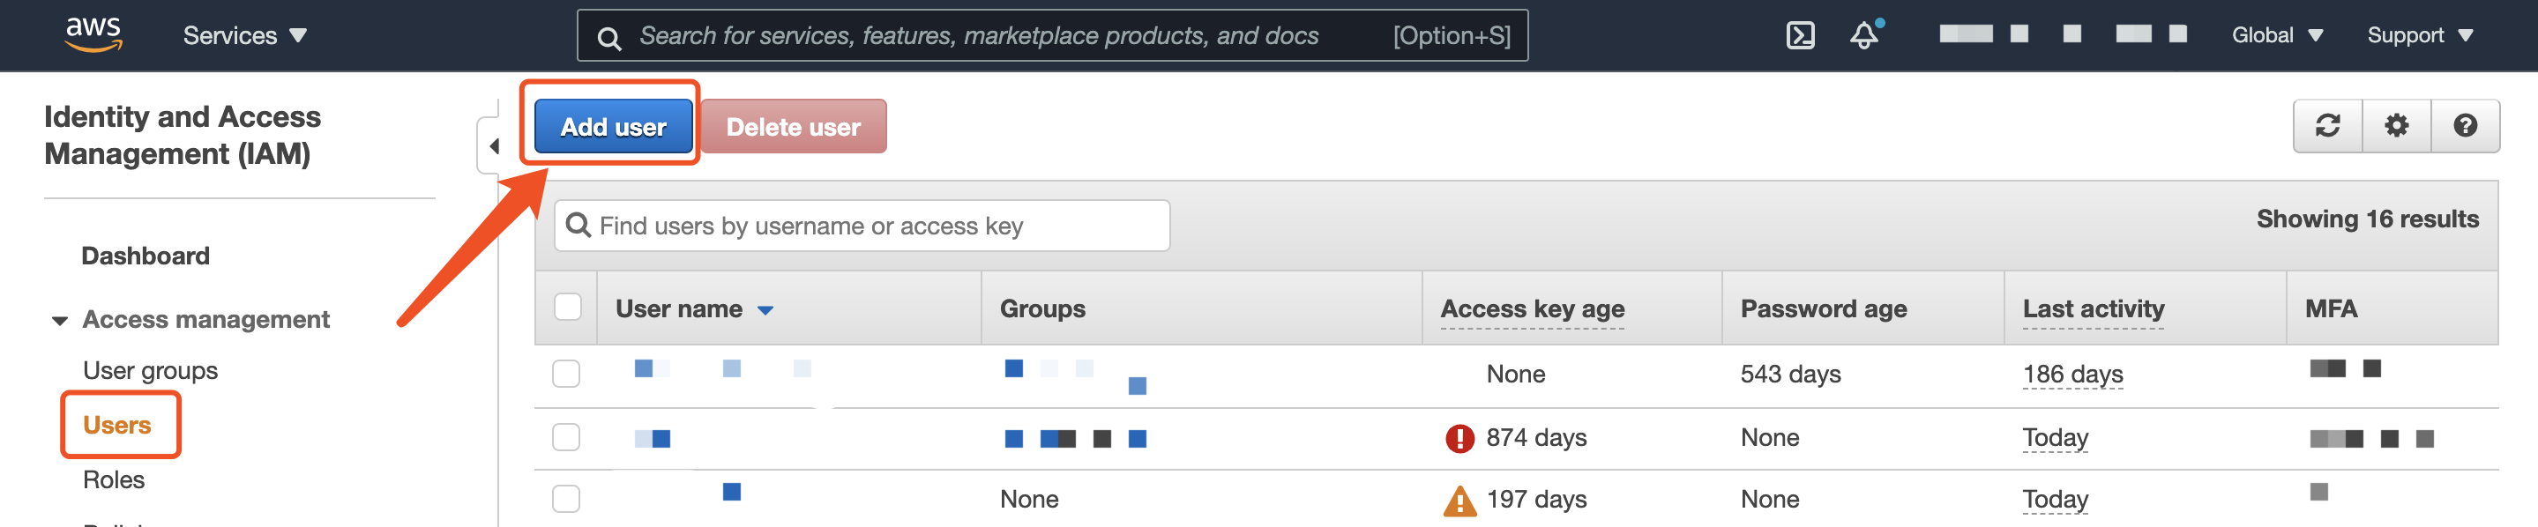Open User groups in sidebar
This screenshot has height=527, width=2538.
click(x=151, y=370)
